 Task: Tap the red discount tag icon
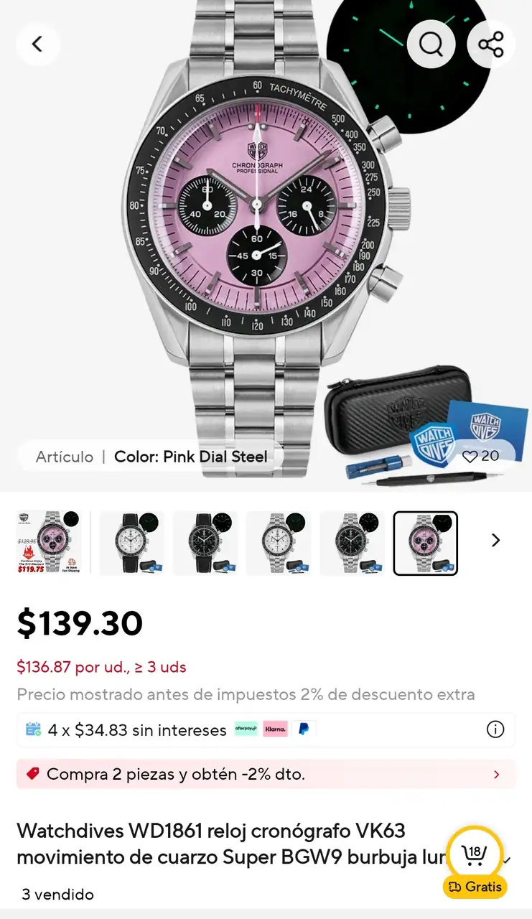pos(32,774)
